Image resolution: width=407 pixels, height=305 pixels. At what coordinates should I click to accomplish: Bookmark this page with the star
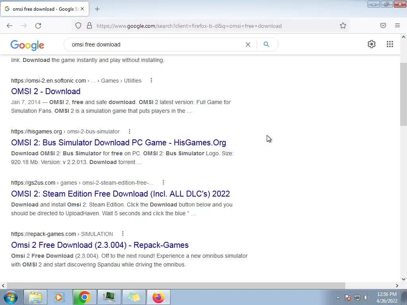343,25
